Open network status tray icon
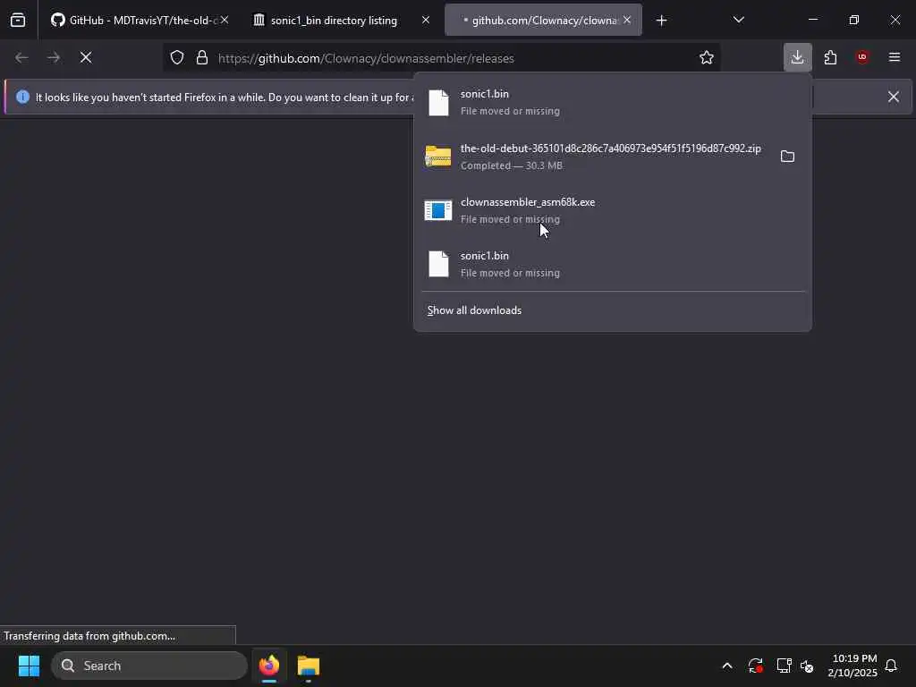This screenshot has width=916, height=687. click(x=784, y=666)
